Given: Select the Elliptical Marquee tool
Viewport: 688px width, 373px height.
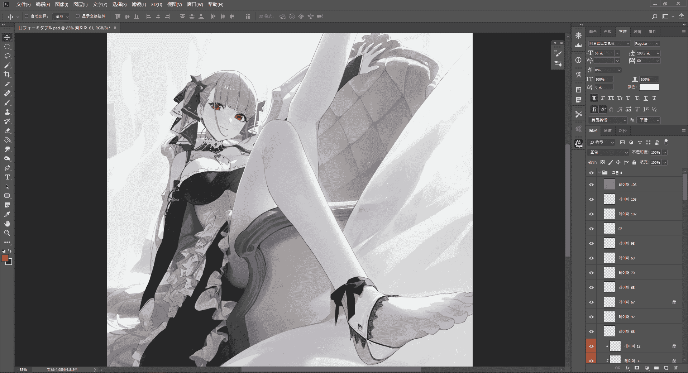Looking at the screenshot, I should (7, 47).
